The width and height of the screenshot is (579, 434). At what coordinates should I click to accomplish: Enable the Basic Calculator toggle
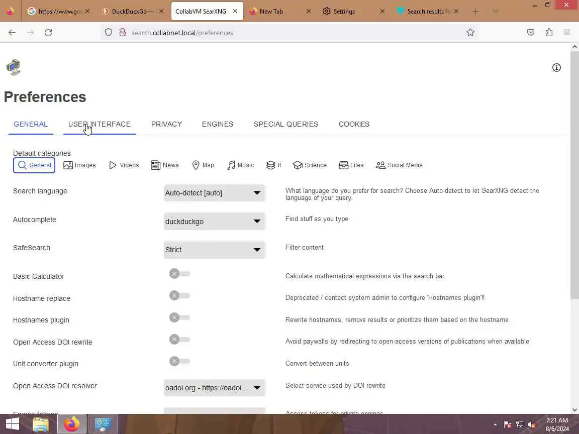[179, 273]
